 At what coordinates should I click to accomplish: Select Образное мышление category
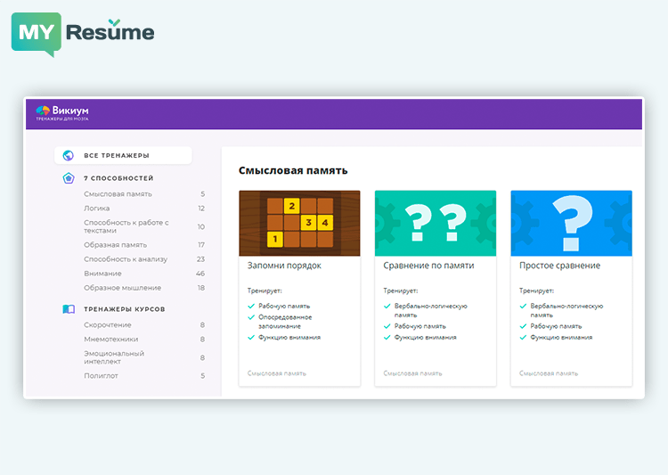click(122, 288)
